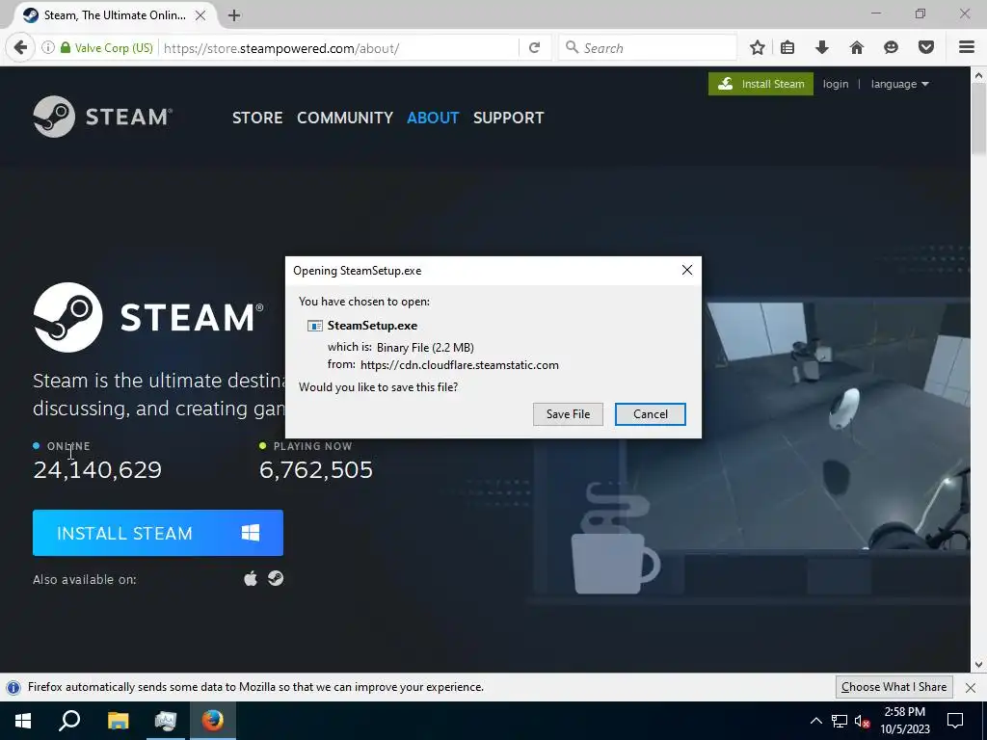Open STORE navigation menu
Image resolution: width=987 pixels, height=740 pixels.
point(257,118)
